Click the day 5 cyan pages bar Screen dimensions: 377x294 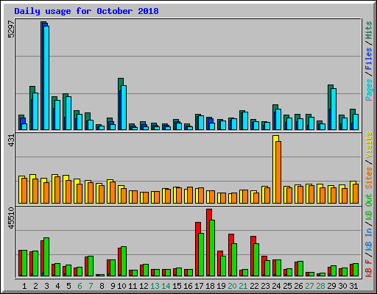pos(68,113)
